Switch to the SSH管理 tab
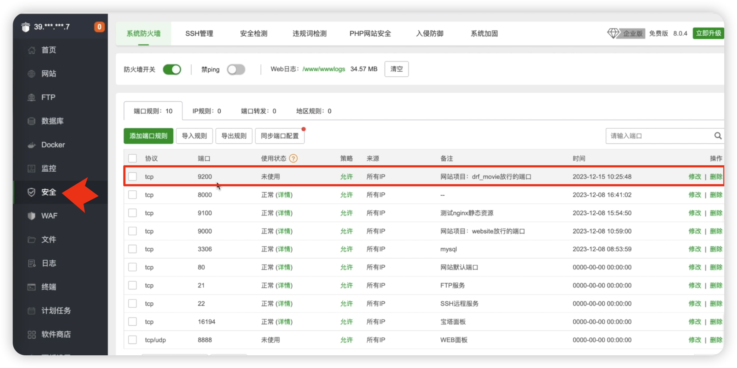Screen dimensions: 737x368 point(199,34)
